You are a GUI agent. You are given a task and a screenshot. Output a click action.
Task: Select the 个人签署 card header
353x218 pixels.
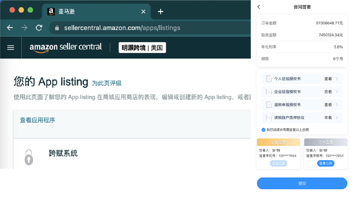tap(326, 142)
